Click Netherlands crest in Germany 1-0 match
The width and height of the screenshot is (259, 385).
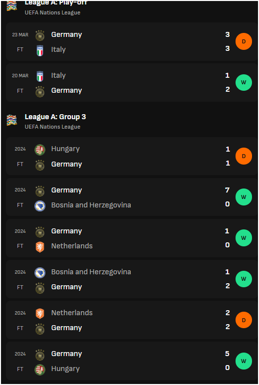tap(40, 247)
